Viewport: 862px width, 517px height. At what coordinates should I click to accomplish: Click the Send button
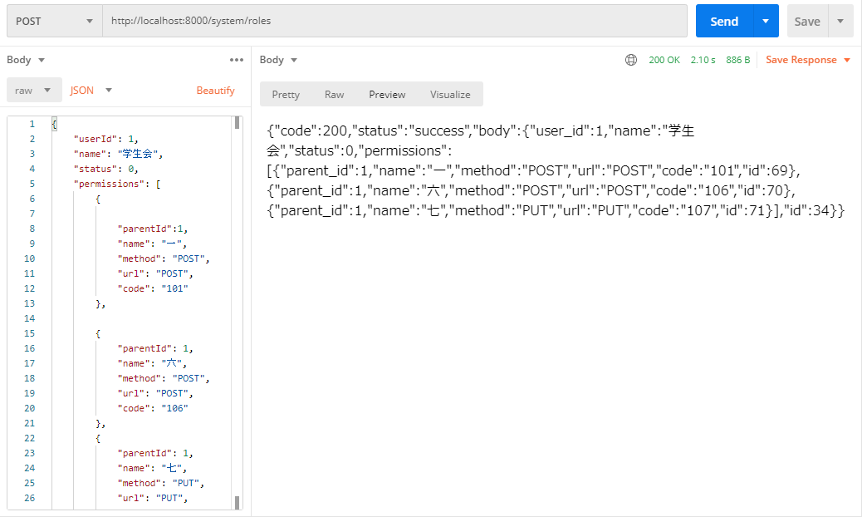tap(723, 20)
